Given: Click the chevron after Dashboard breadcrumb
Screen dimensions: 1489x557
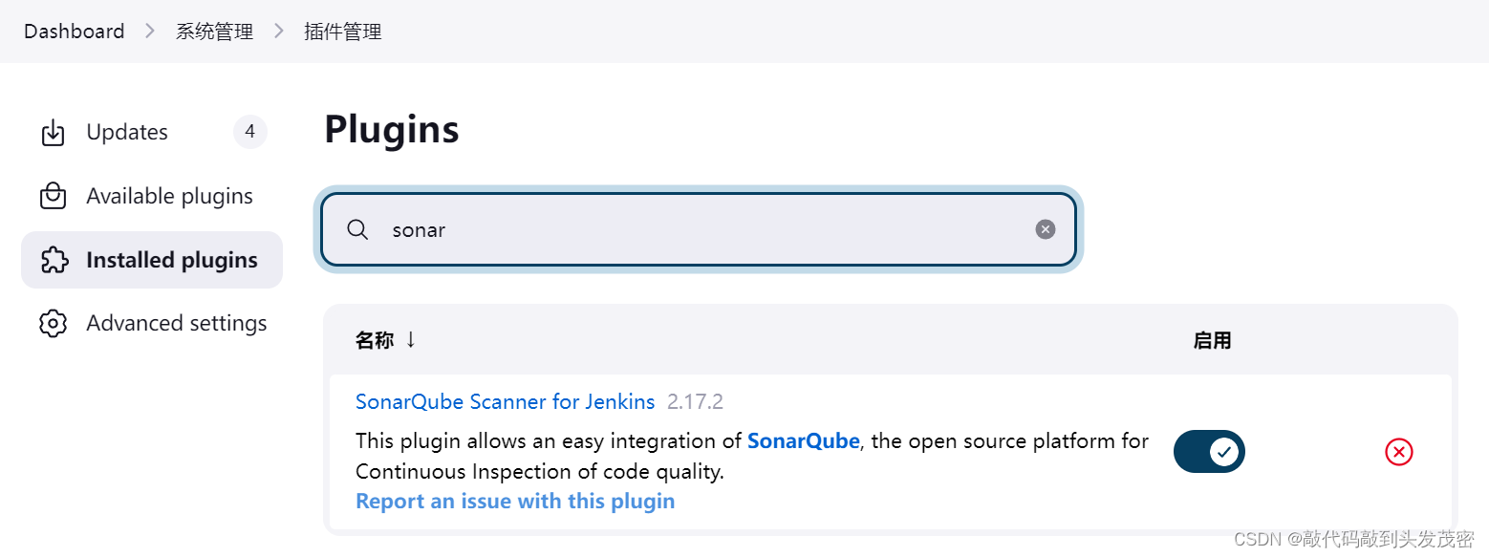Looking at the screenshot, I should 150,32.
